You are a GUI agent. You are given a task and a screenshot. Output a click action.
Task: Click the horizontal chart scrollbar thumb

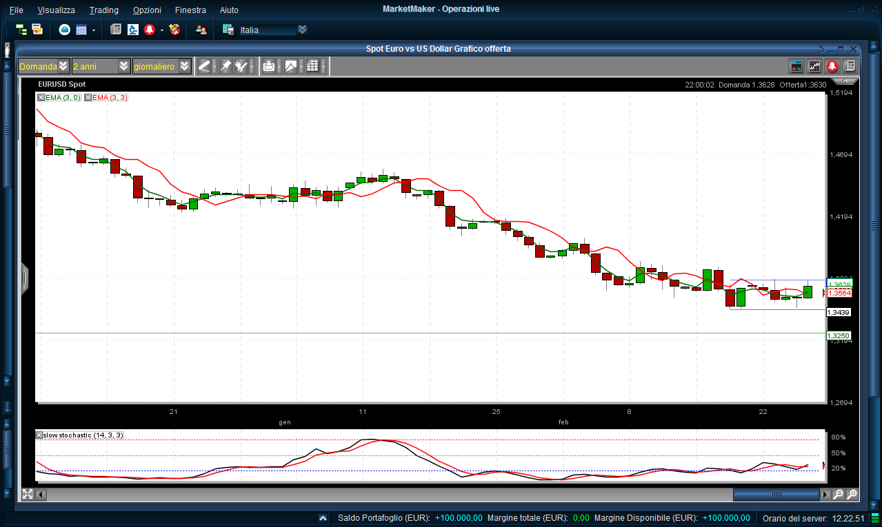[x=776, y=494]
